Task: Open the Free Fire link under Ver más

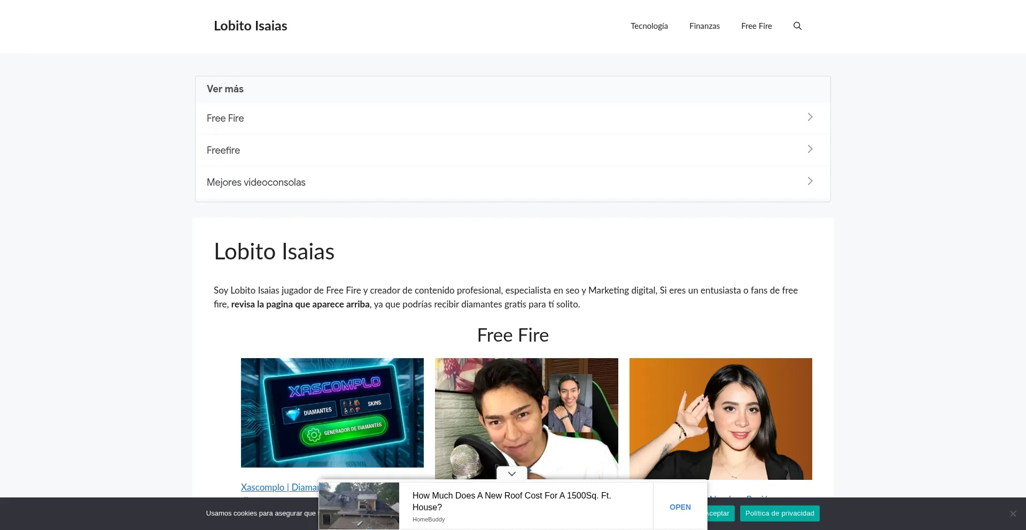Action: click(x=225, y=118)
